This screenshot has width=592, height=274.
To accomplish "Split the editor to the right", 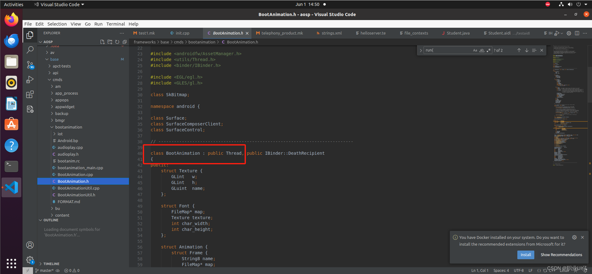I will pos(577,33).
